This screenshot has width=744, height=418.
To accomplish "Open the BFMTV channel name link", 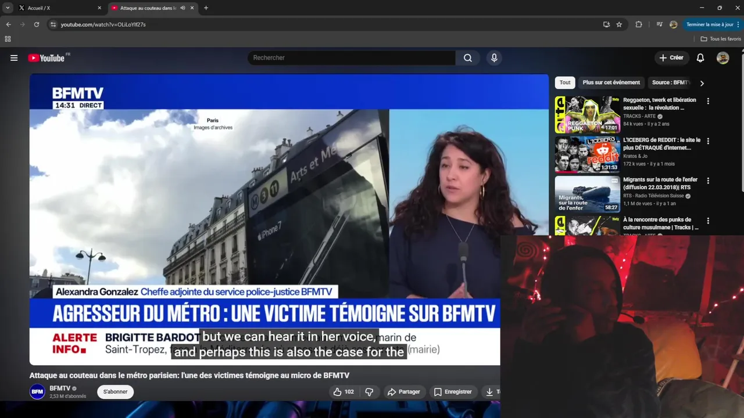I will pos(60,388).
